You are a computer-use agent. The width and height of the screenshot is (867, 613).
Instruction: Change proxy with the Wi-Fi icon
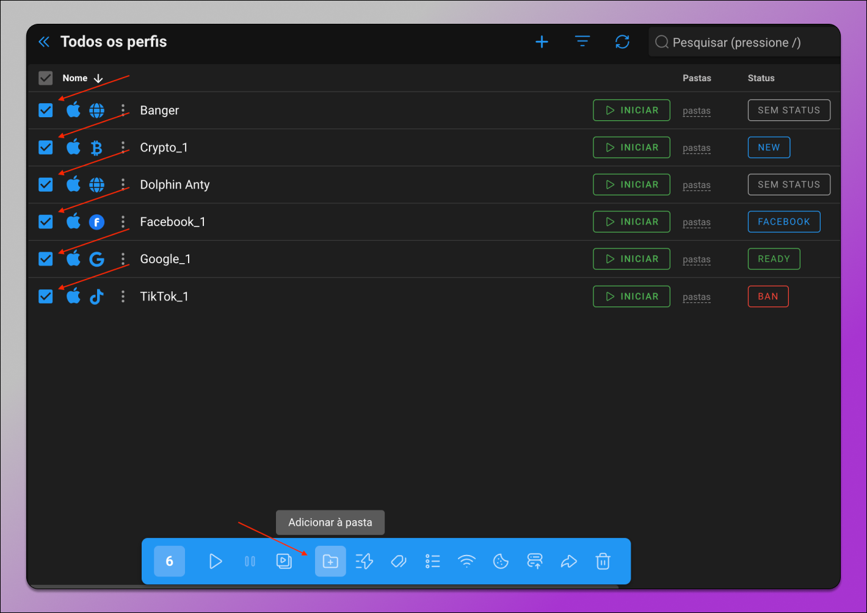[466, 561]
